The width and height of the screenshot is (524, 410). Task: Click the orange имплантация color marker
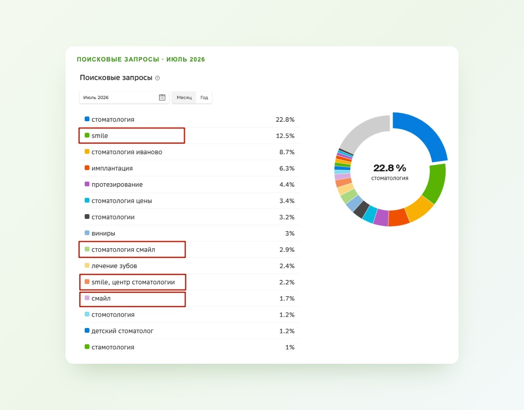(87, 168)
